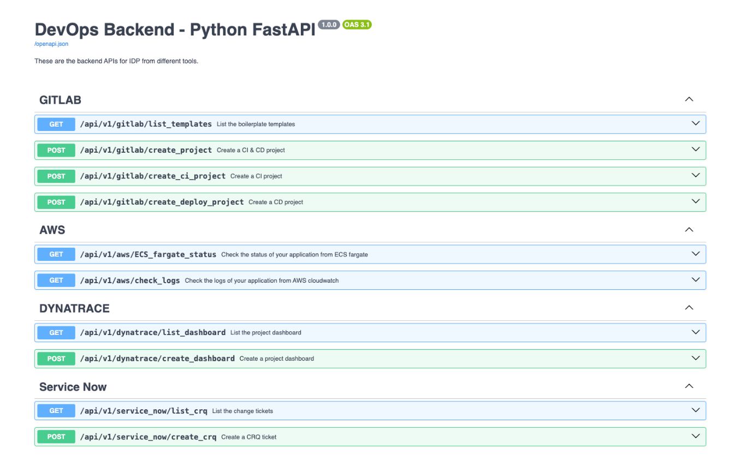Open path /api/v1/dynatrace/list_dashboard
The image size is (753, 466).
tap(153, 332)
